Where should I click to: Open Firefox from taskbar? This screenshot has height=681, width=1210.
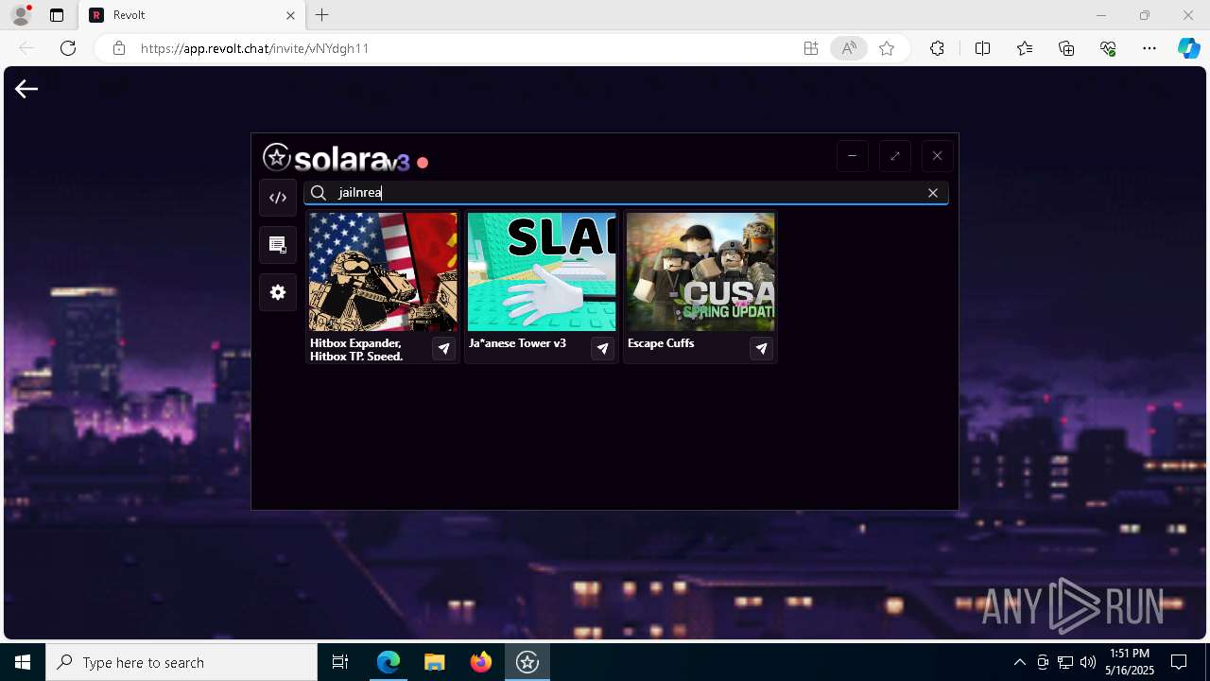click(x=481, y=662)
